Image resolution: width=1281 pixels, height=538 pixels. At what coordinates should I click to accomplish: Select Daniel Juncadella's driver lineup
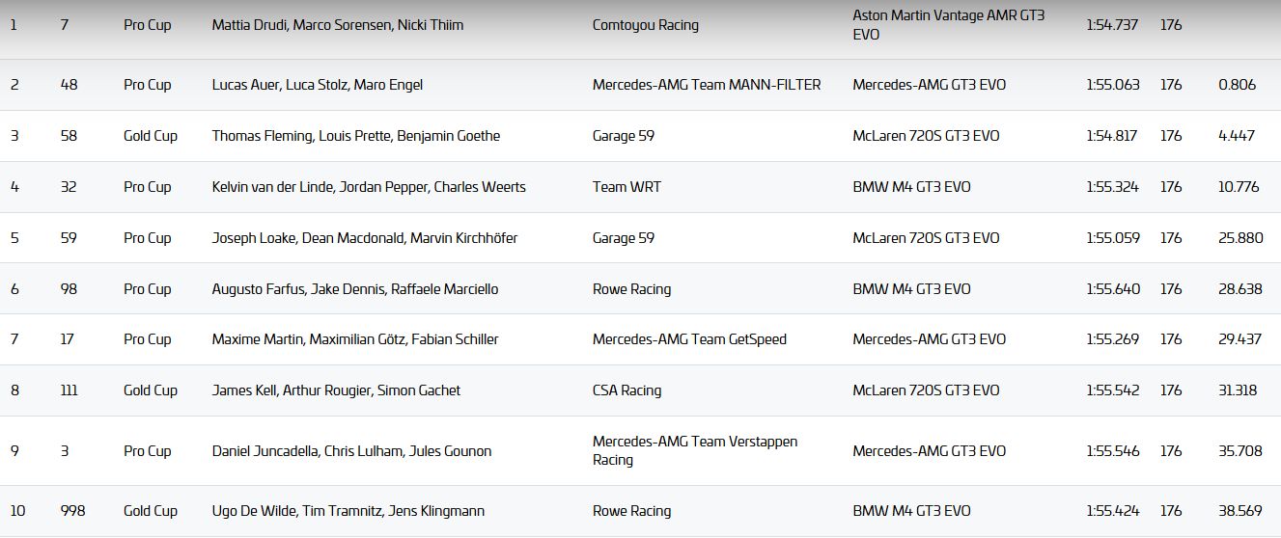[351, 451]
